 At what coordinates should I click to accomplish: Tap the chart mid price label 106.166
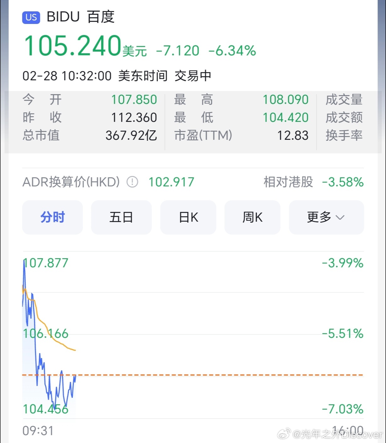tap(46, 334)
